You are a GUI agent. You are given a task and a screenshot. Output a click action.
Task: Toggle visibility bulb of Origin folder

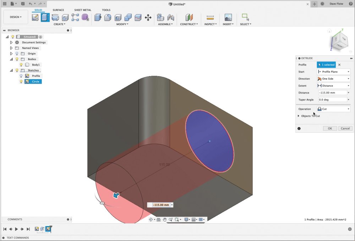(17, 53)
